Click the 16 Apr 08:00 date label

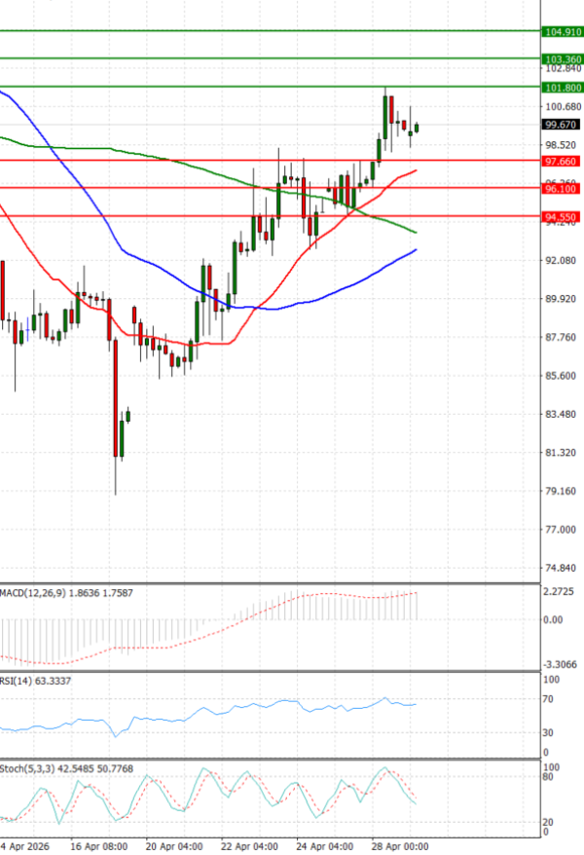(x=100, y=846)
